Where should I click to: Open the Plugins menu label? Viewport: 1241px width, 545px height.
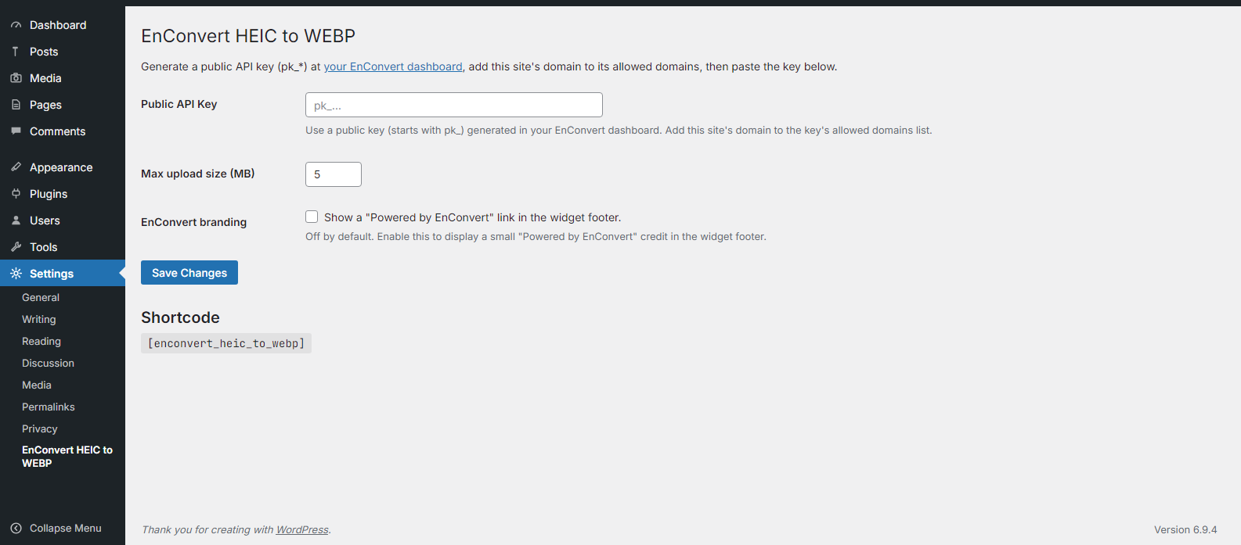[49, 194]
